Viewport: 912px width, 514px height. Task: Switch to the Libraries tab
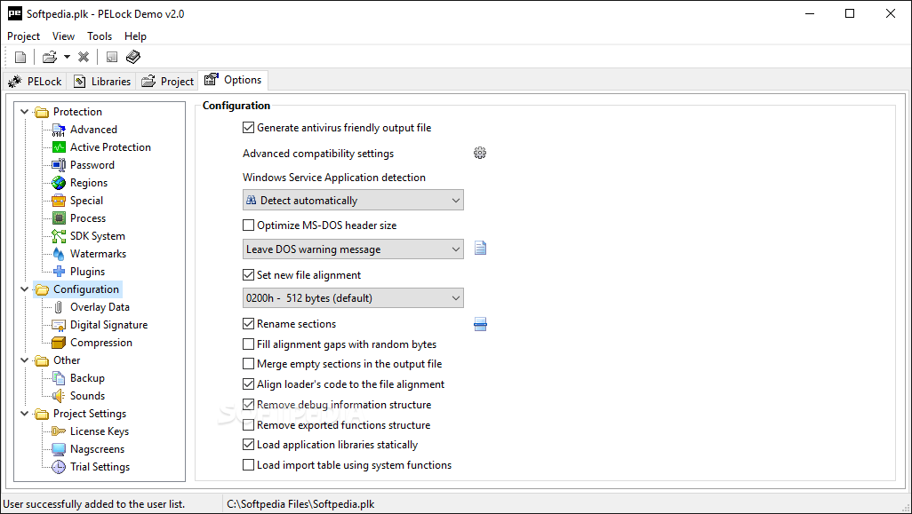point(101,82)
